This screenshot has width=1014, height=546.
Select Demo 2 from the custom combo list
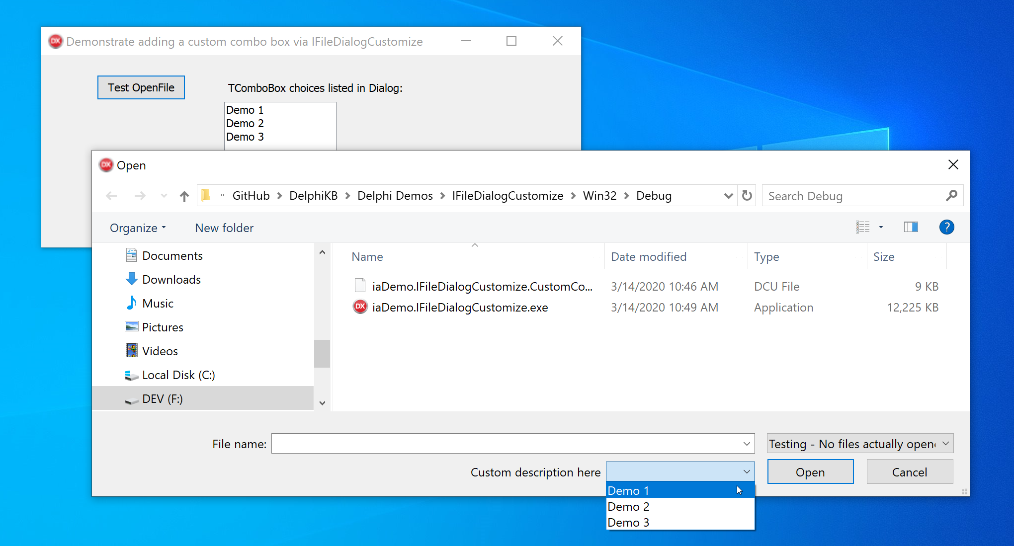pyautogui.click(x=628, y=506)
